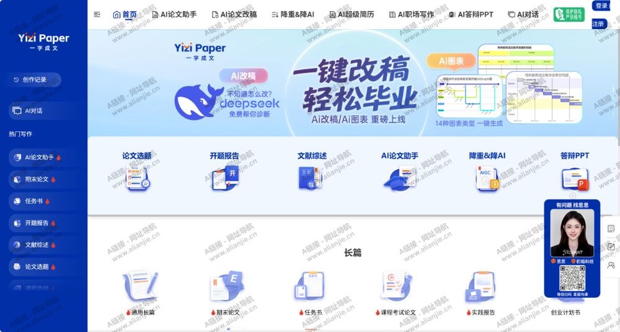Click the 答辩PPT card title
620x332 pixels.
(575, 155)
